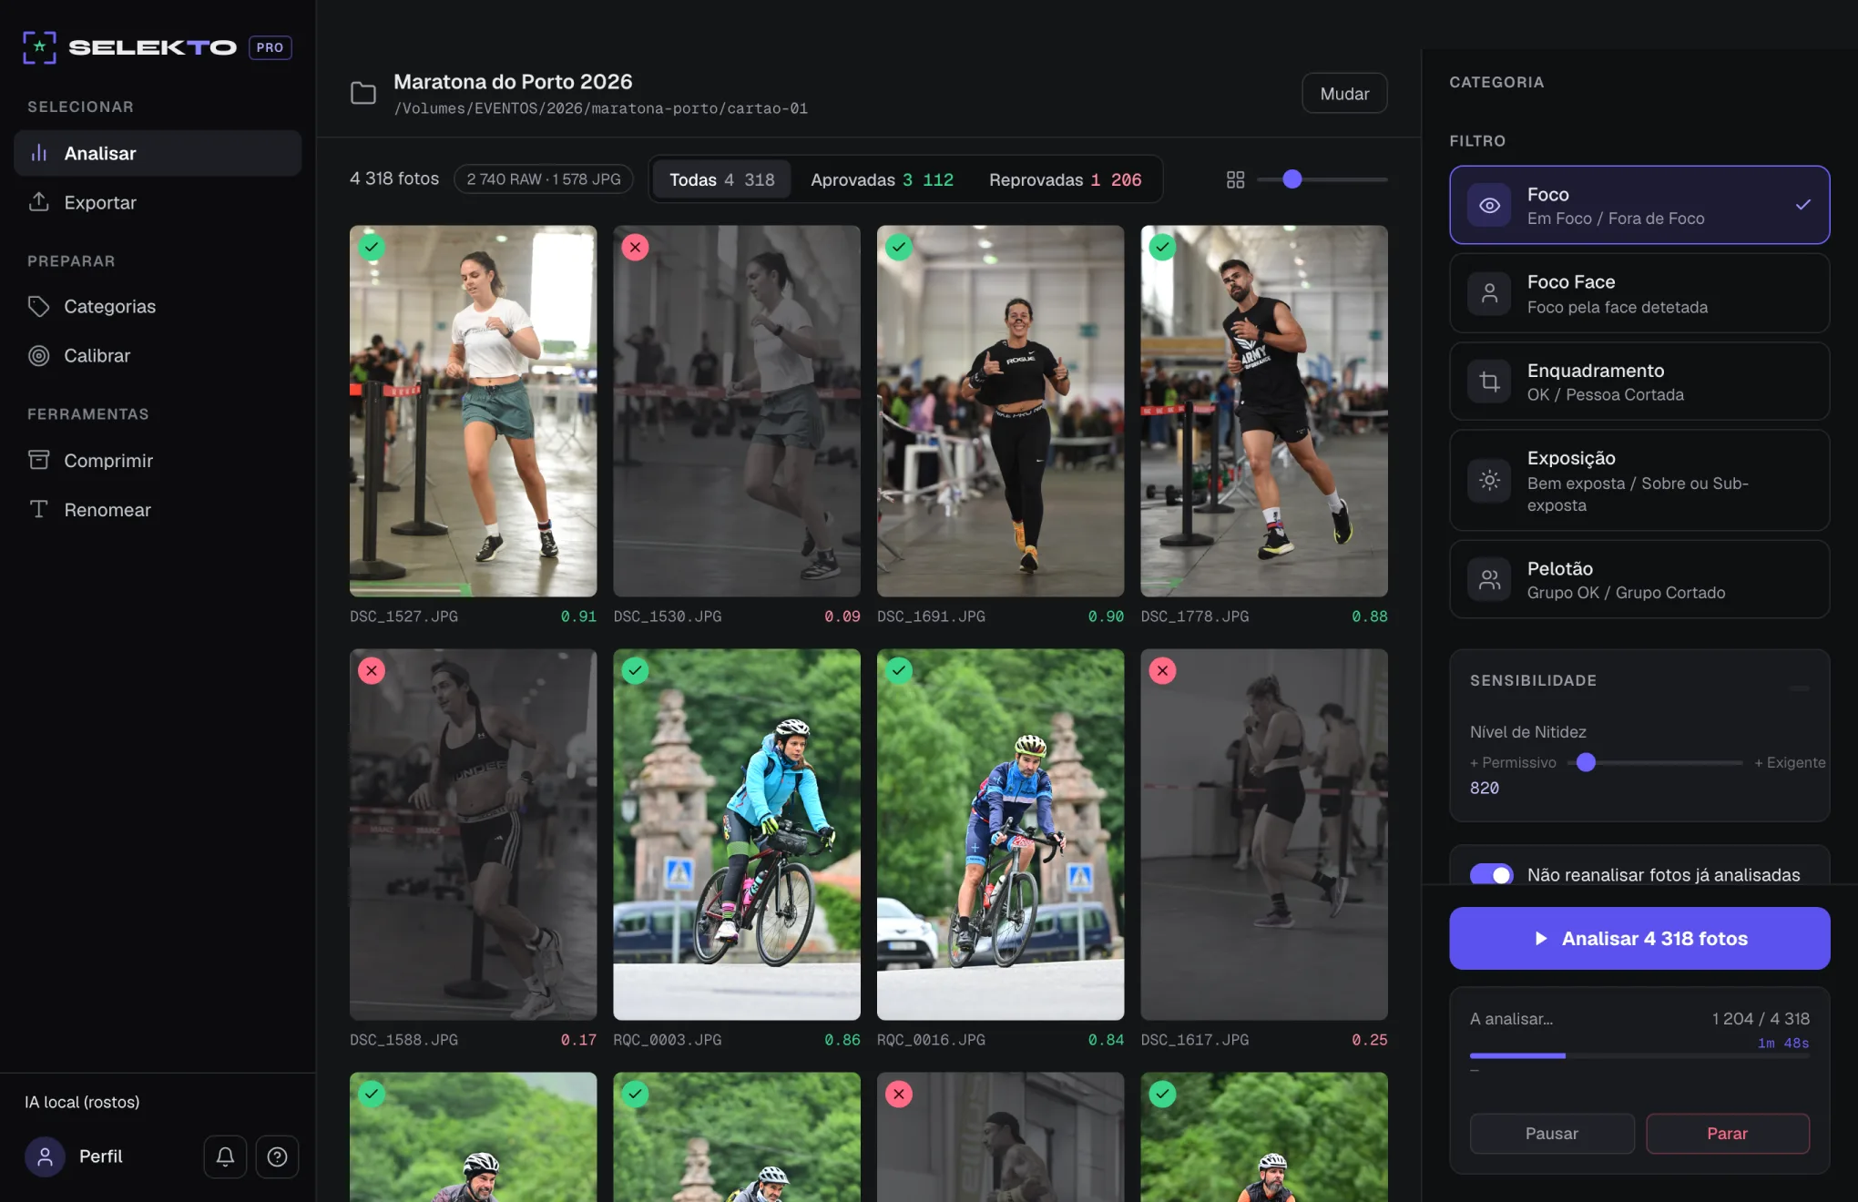Toggle the green approval badge on DSC_1527.JPG
This screenshot has height=1202, width=1858.
[x=372, y=248]
